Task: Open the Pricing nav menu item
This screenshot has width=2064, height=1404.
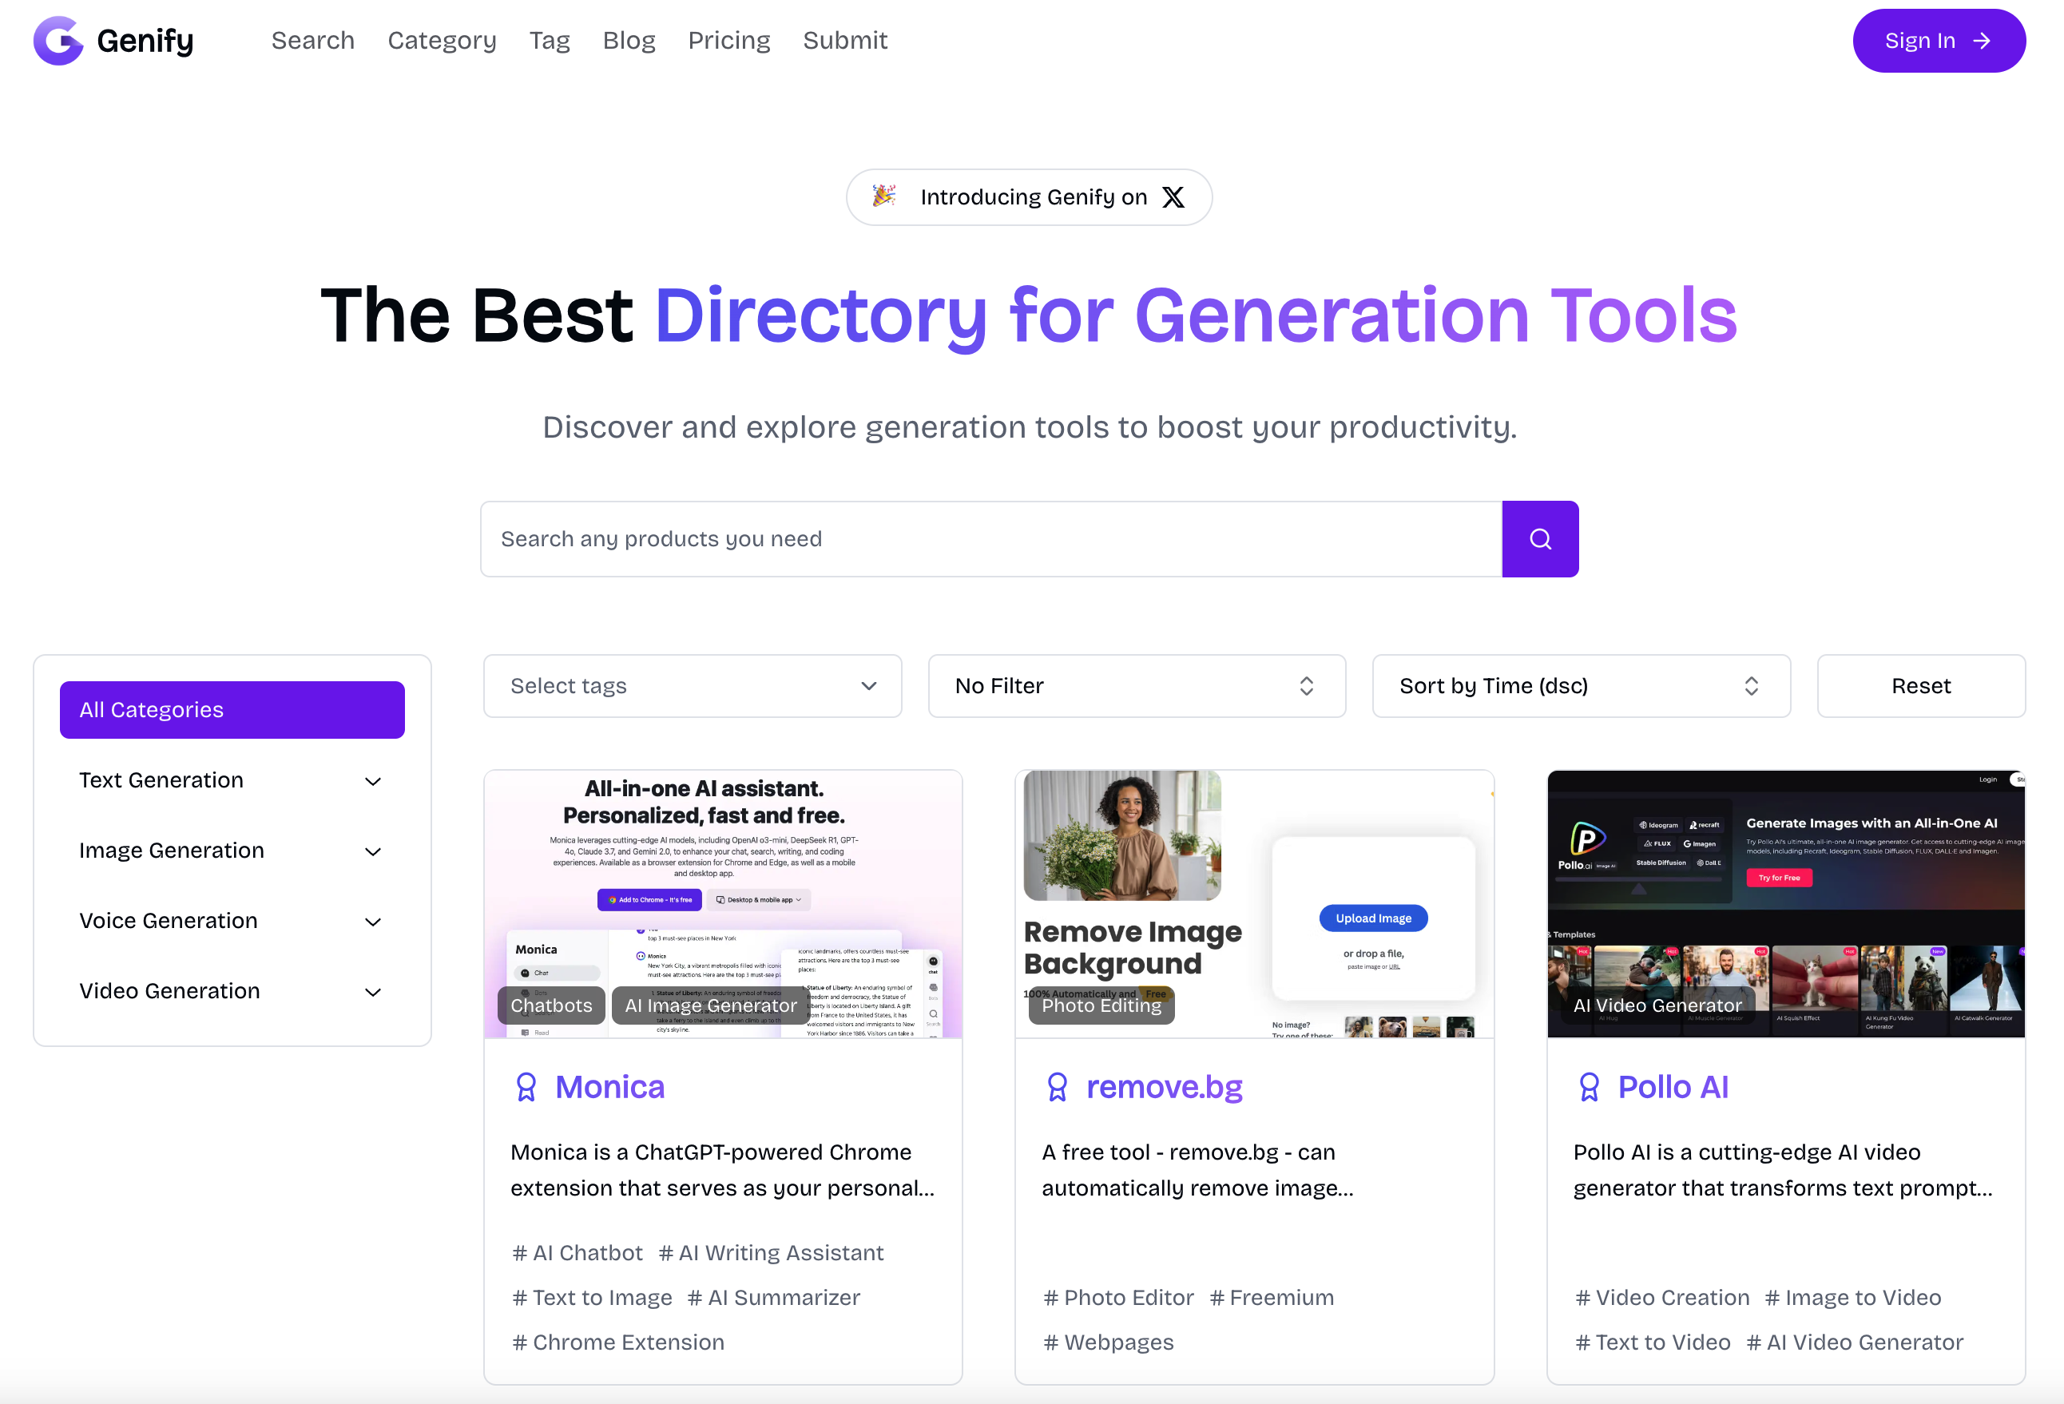Action: (728, 41)
